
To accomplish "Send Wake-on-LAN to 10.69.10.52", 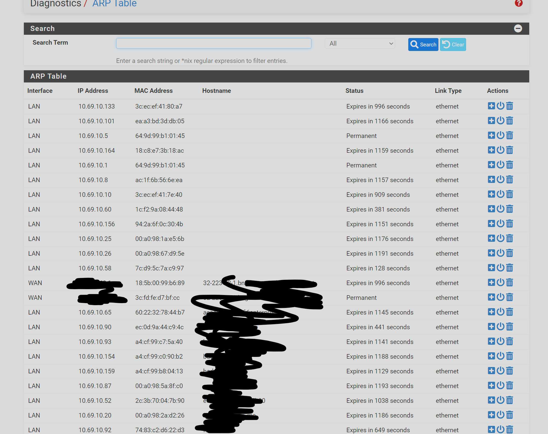I will [x=500, y=400].
